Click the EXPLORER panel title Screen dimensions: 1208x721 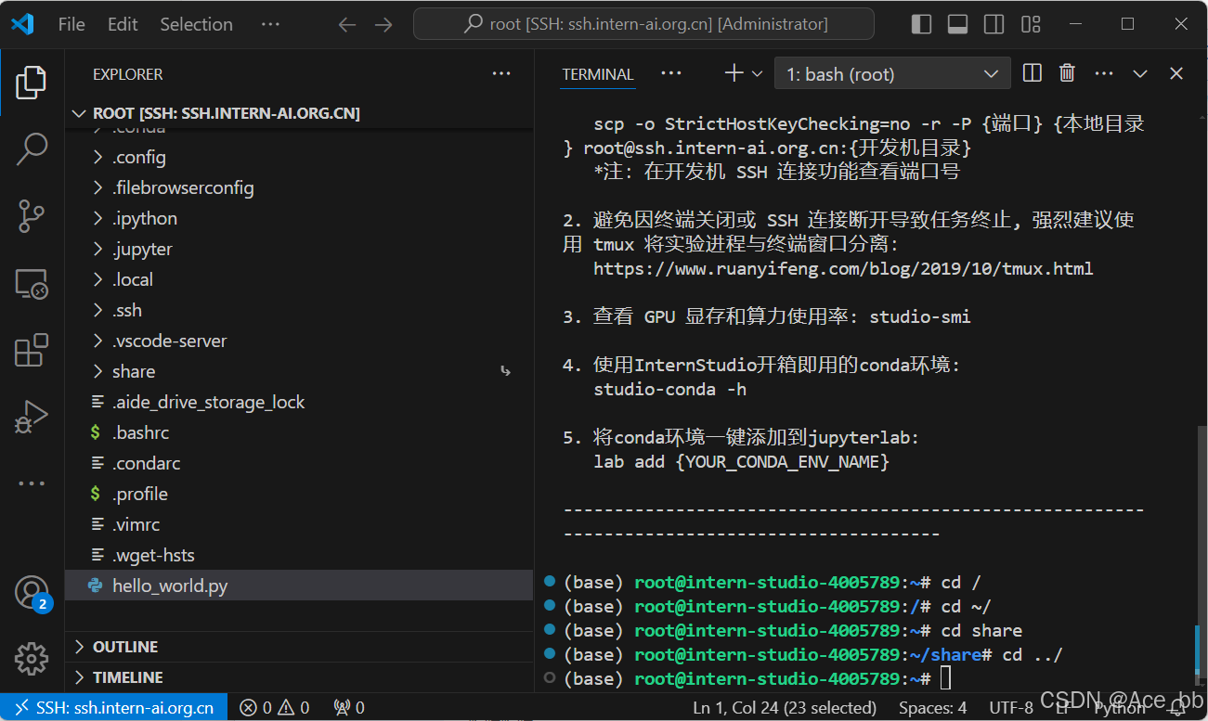[128, 74]
